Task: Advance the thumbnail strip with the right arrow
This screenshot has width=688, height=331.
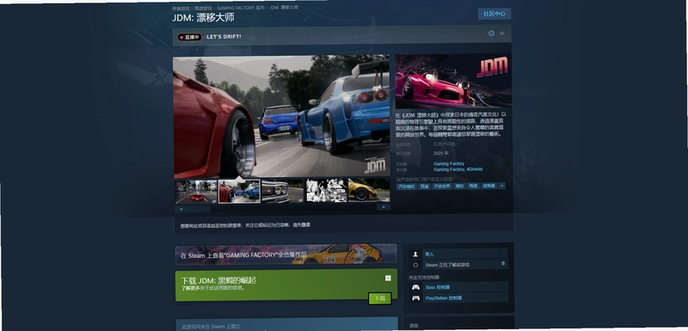Action: (384, 207)
